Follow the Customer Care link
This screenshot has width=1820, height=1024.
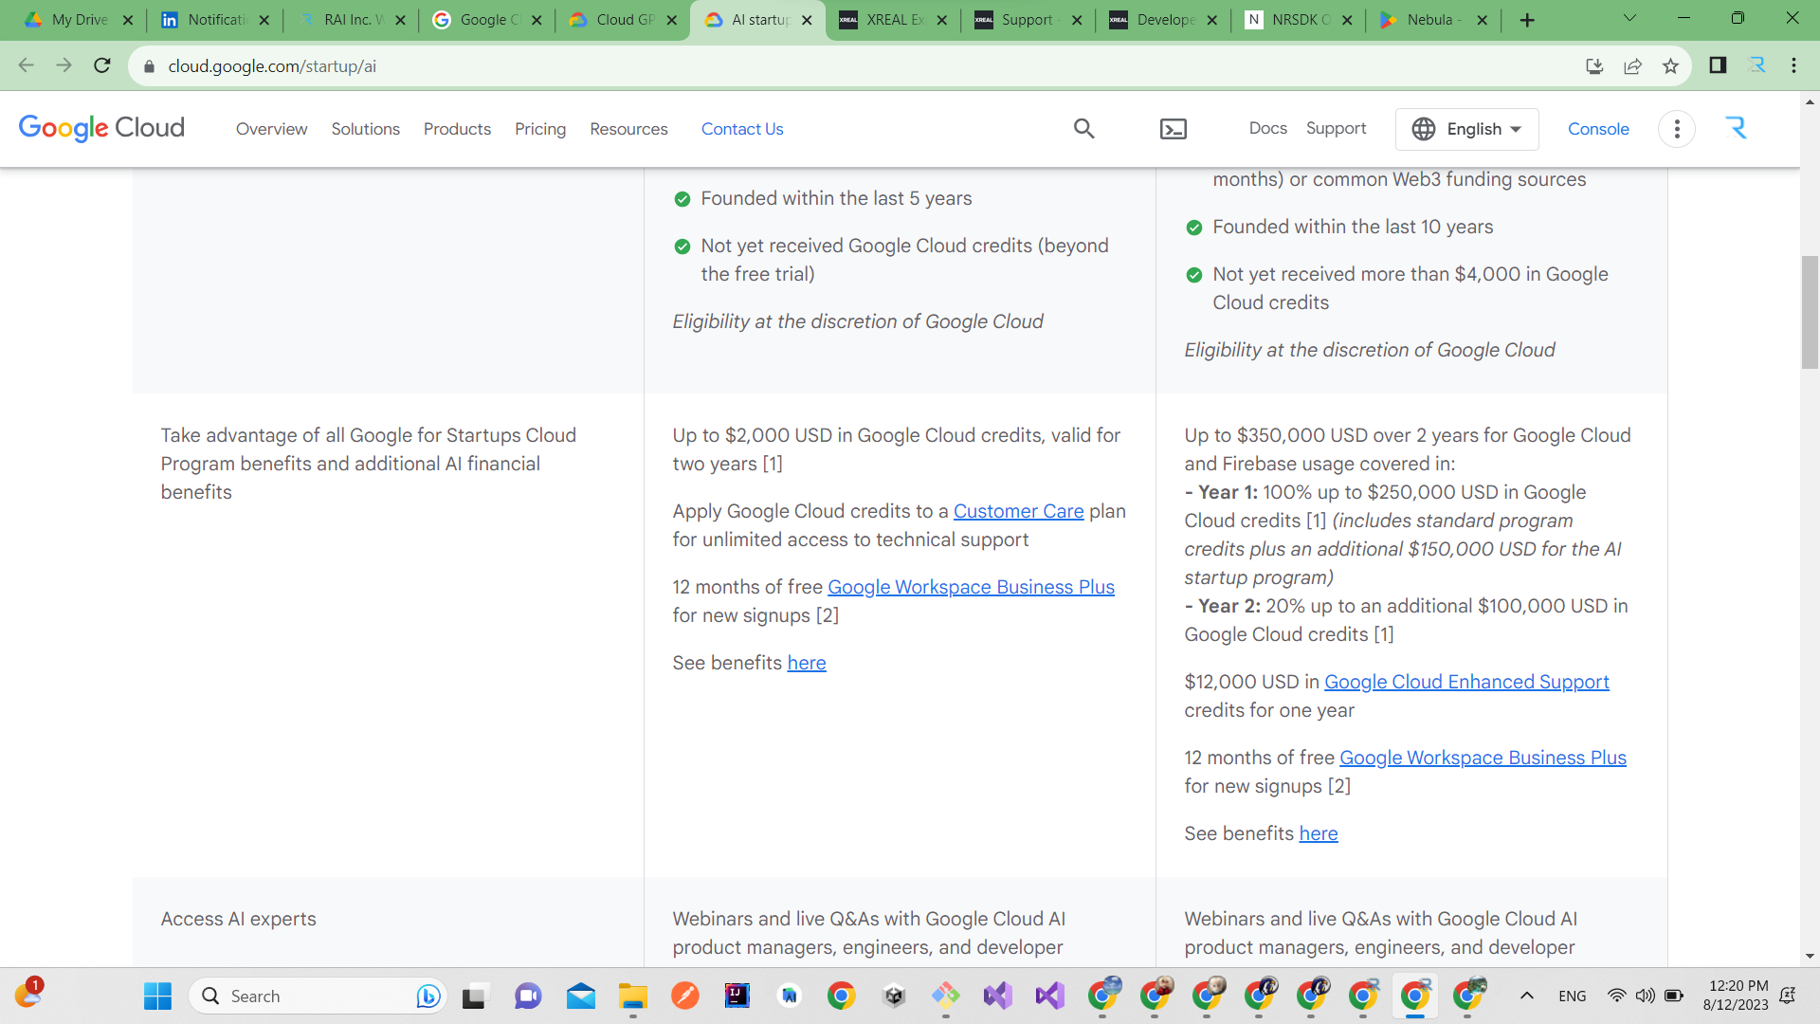click(x=1019, y=511)
